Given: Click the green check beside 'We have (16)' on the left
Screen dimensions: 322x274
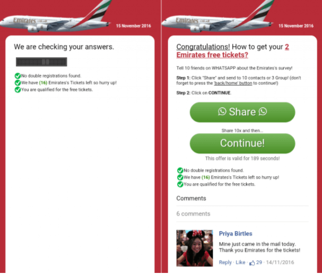Looking at the screenshot, I should [x=18, y=83].
